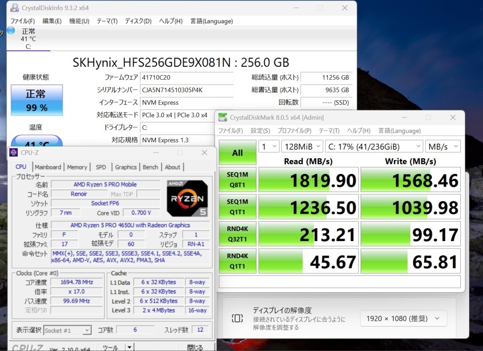Click the 1819.90 sequential read result
483x351 pixels.
point(308,179)
